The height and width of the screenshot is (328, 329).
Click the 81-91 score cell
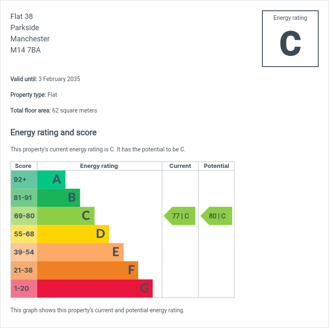[x=24, y=198]
